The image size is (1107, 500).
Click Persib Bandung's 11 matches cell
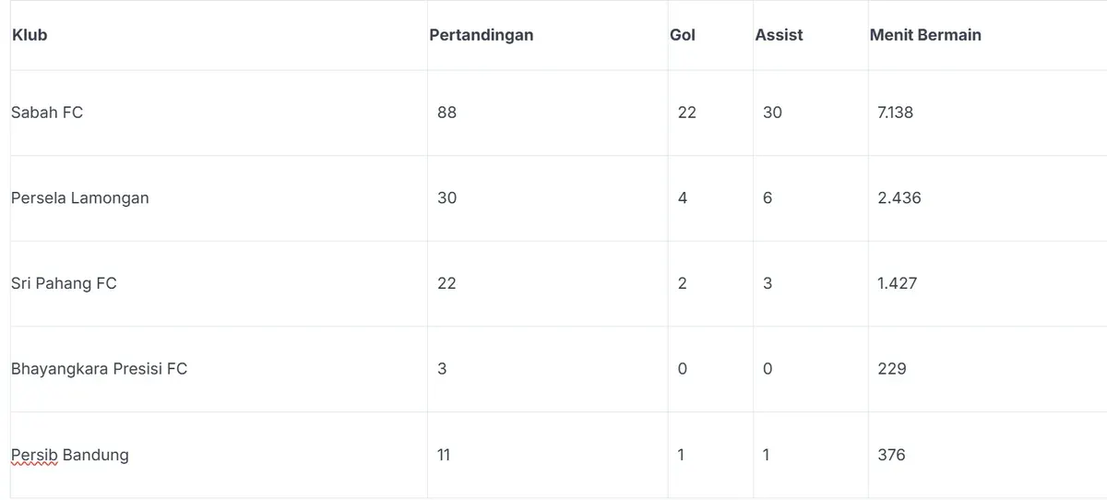(444, 455)
